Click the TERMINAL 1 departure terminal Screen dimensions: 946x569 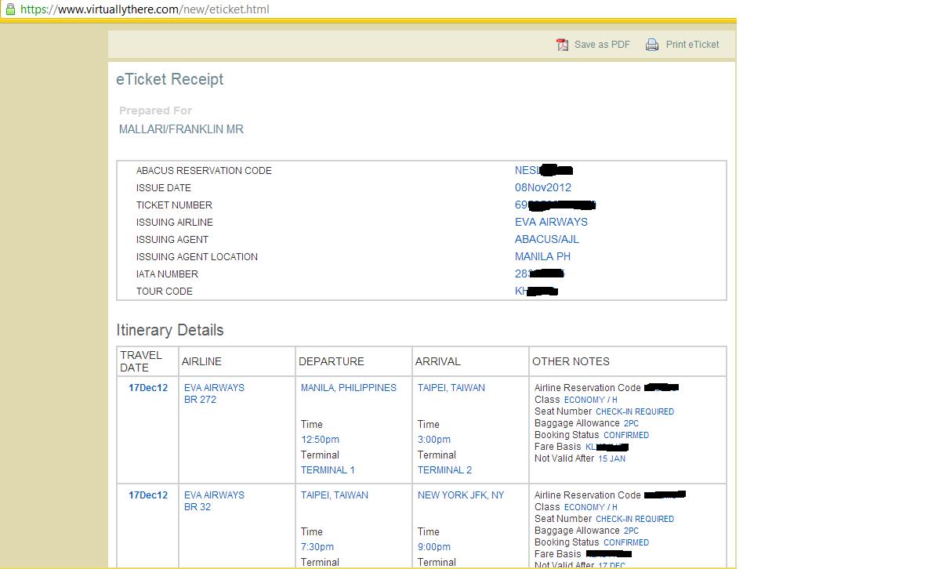pos(328,470)
